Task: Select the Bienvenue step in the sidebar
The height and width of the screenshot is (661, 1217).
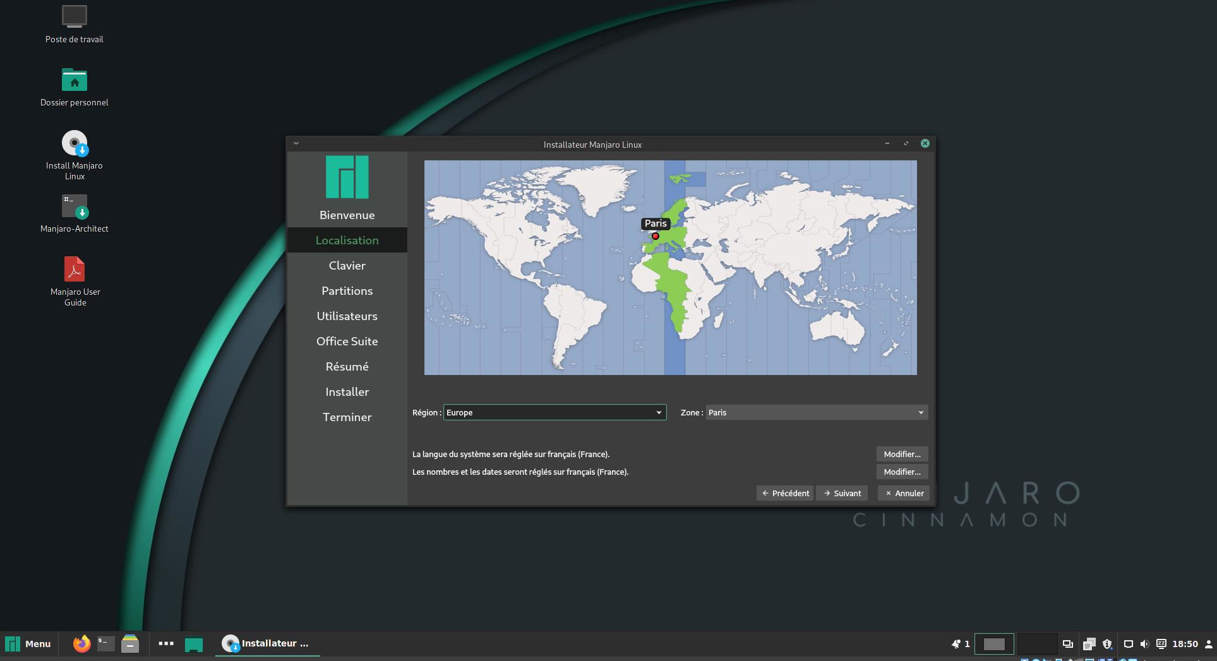Action: click(347, 215)
